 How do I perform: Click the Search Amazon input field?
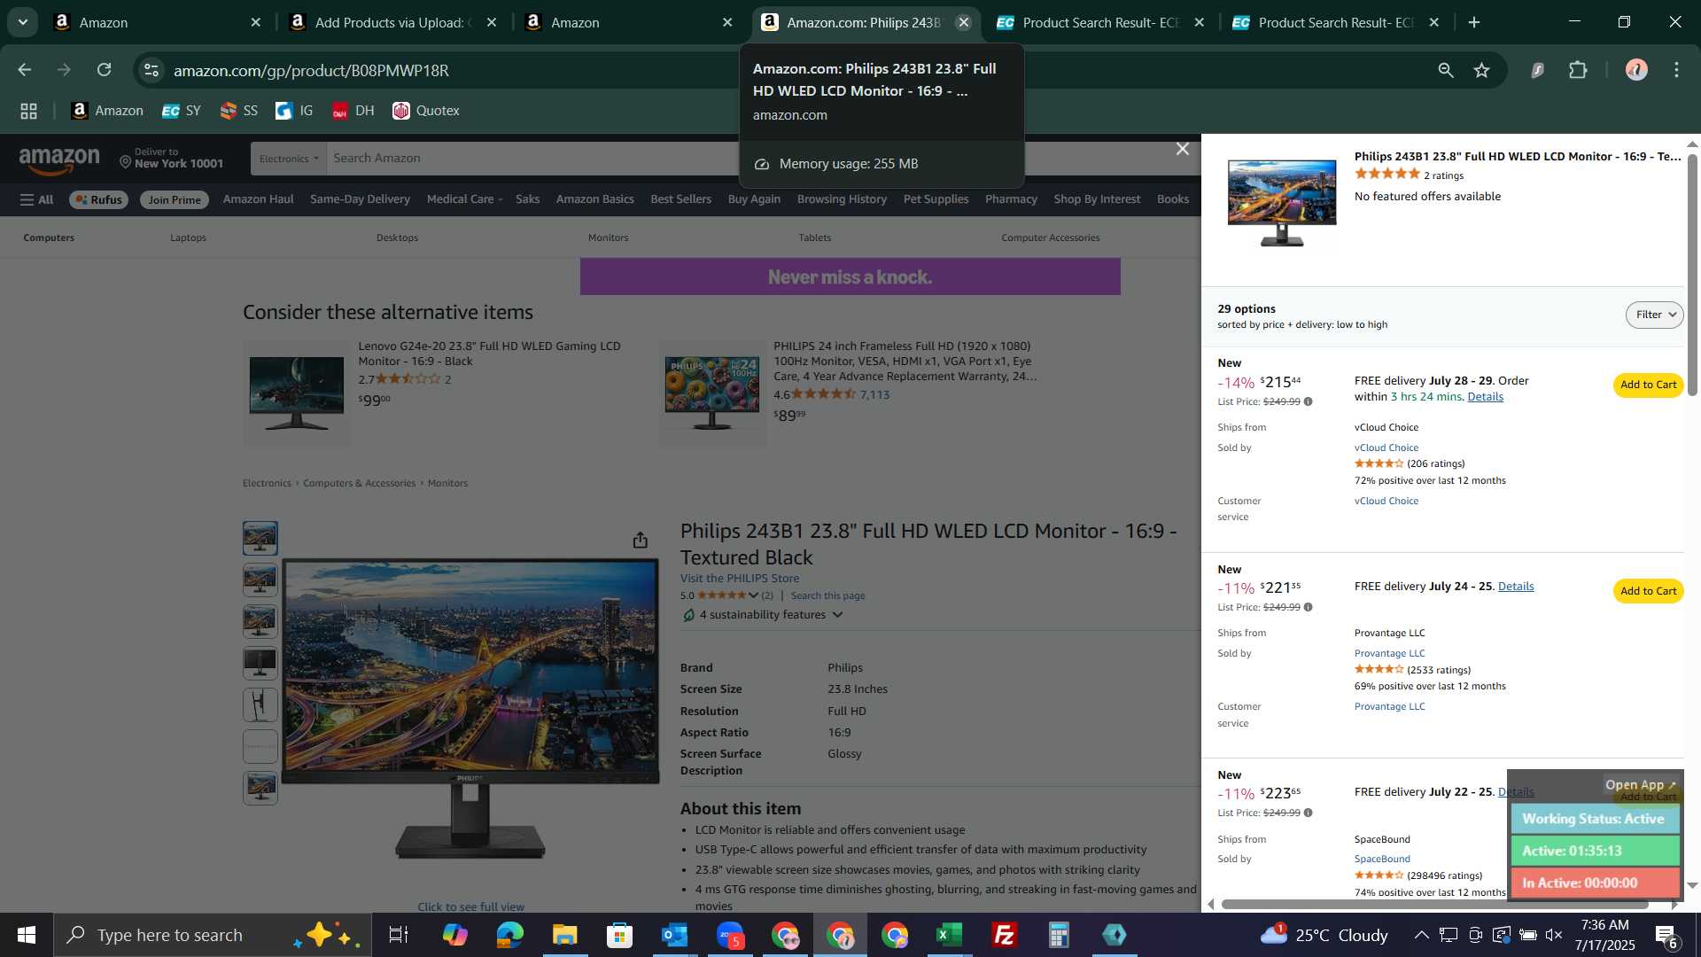532,159
